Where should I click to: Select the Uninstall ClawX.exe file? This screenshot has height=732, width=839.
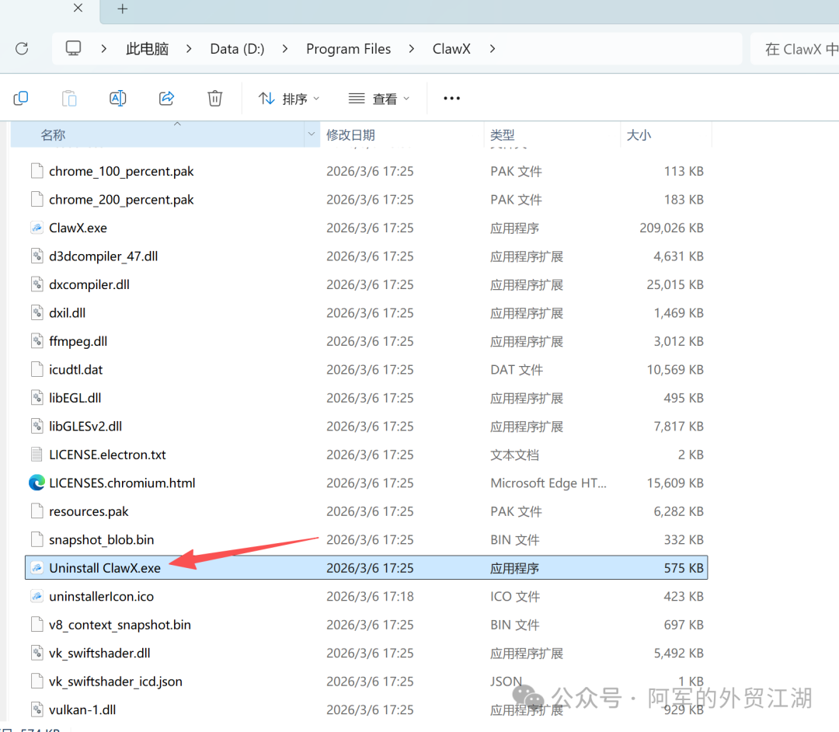[x=105, y=568]
